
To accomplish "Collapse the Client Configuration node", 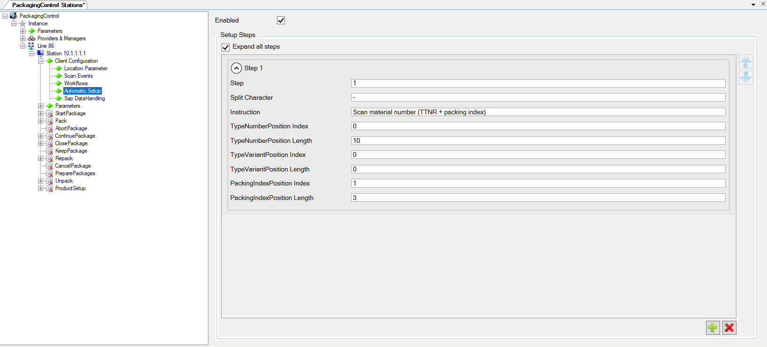I will click(x=40, y=61).
